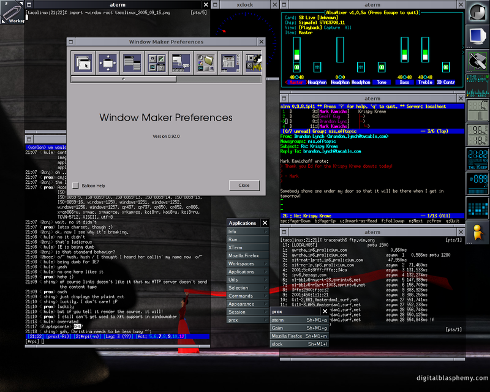
Task: Select xlock in prox submenu
Action: point(299,344)
